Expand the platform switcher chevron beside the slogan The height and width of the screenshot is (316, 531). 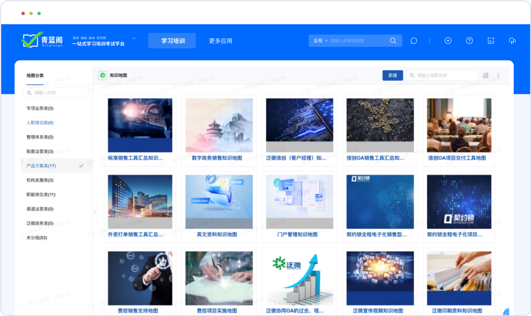click(134, 38)
